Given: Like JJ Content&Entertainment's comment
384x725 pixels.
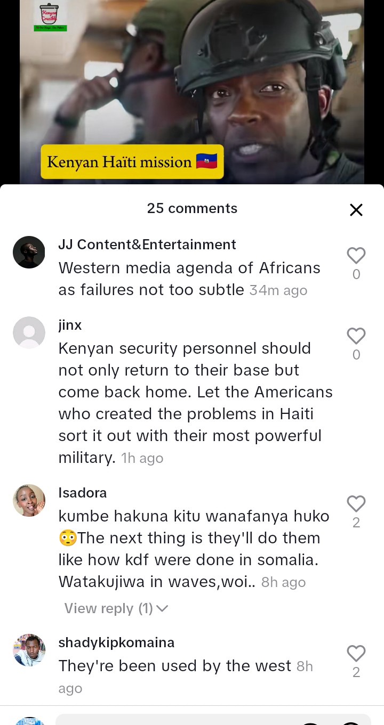Looking at the screenshot, I should point(356,256).
